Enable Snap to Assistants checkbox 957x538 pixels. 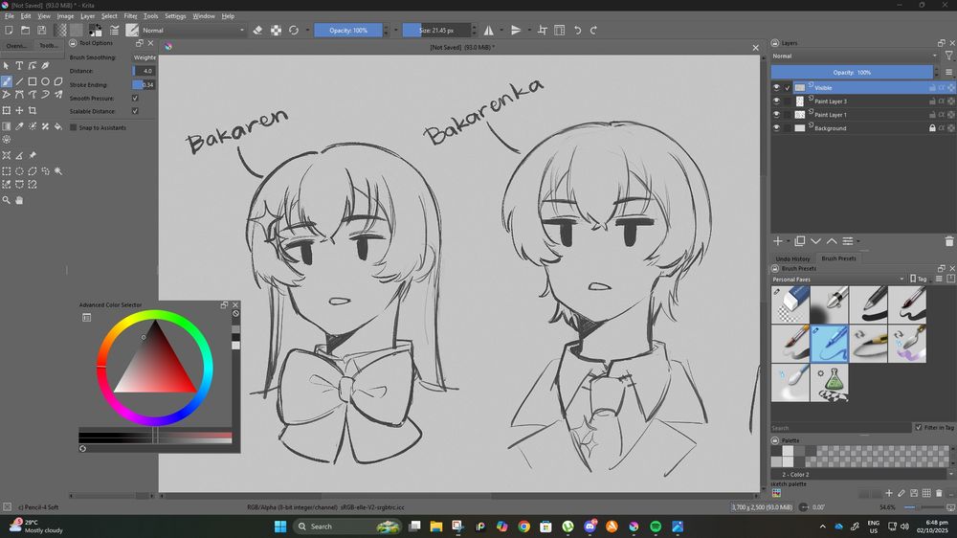click(74, 127)
